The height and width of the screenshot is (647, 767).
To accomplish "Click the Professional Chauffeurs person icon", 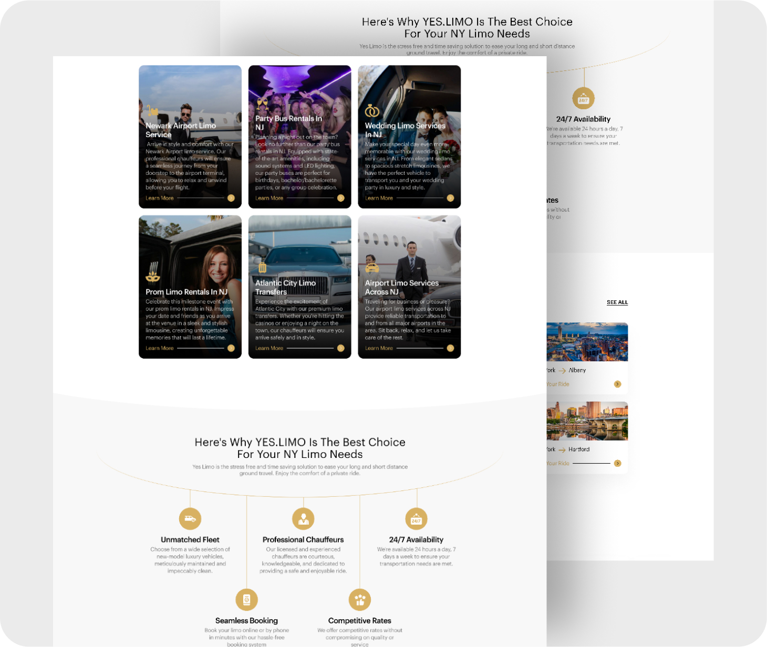I will tap(303, 519).
